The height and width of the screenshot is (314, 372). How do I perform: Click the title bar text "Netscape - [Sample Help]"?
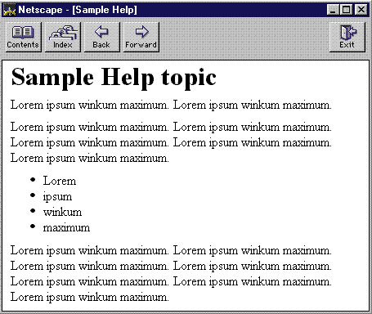pyautogui.click(x=78, y=10)
